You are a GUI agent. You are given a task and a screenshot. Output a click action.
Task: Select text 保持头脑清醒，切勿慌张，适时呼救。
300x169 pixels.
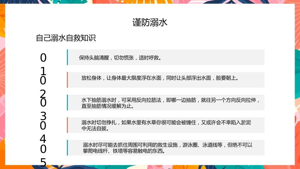pos(121,57)
